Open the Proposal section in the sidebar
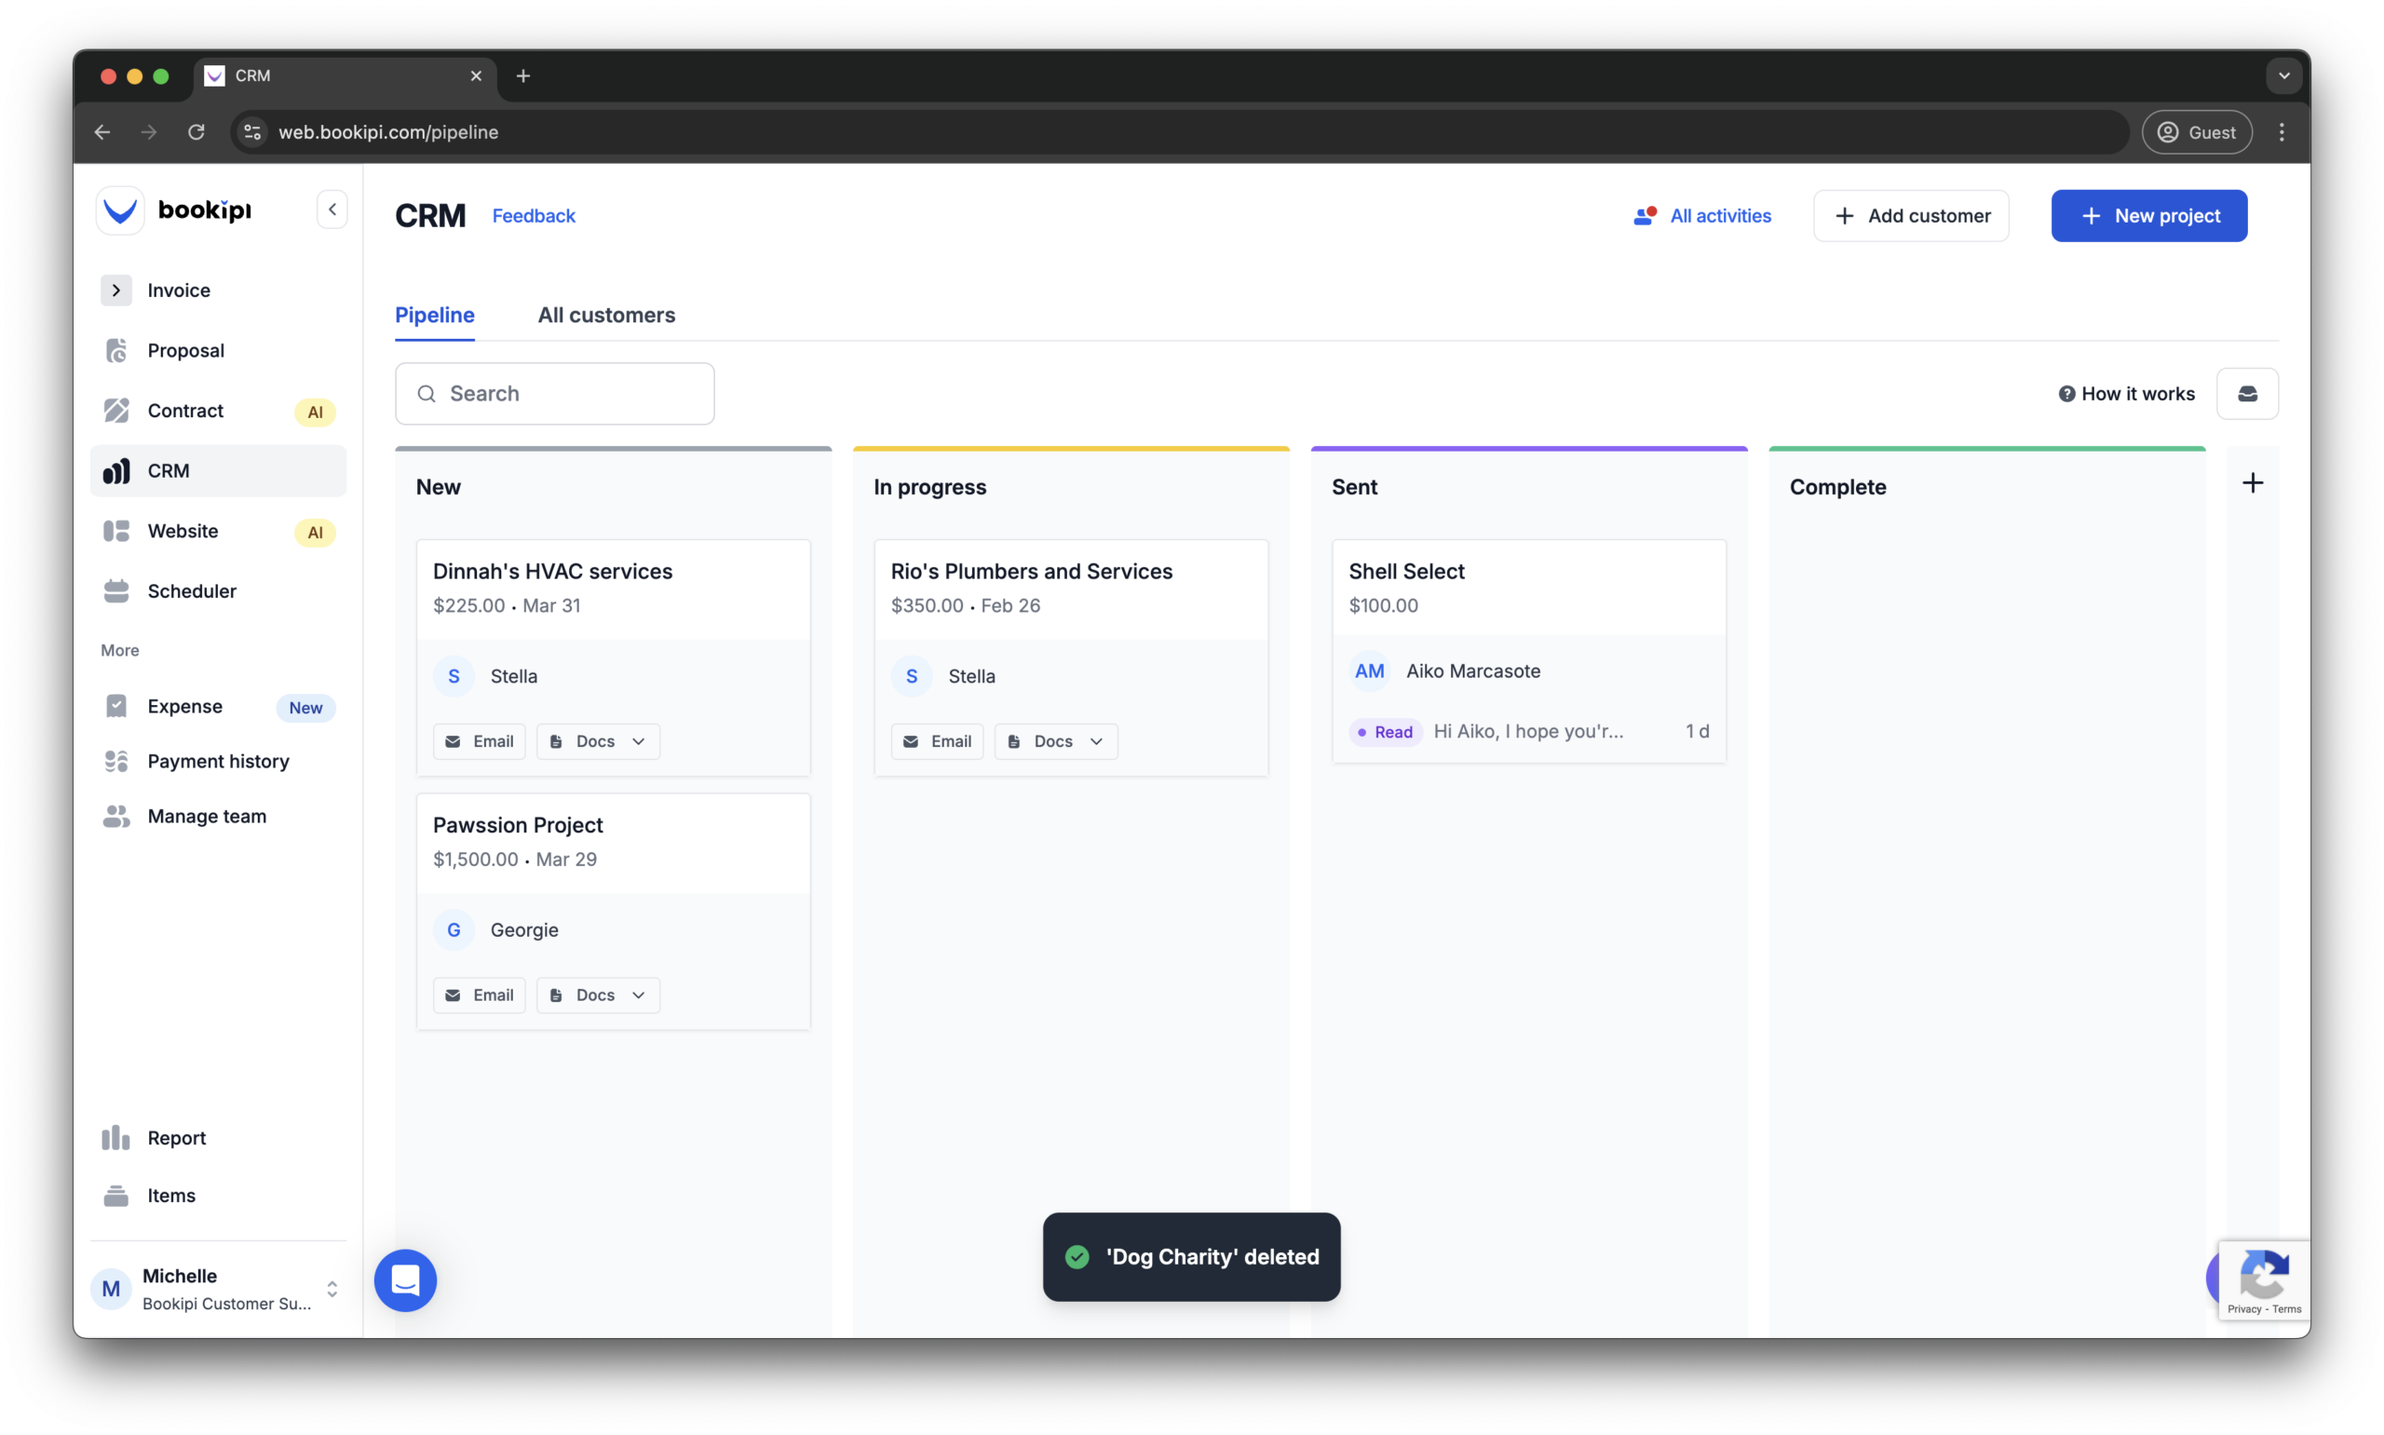The width and height of the screenshot is (2384, 1435). click(x=188, y=350)
